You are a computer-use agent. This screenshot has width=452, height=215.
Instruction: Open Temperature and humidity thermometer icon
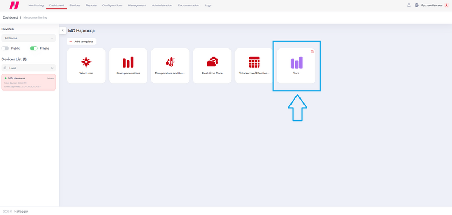170,62
